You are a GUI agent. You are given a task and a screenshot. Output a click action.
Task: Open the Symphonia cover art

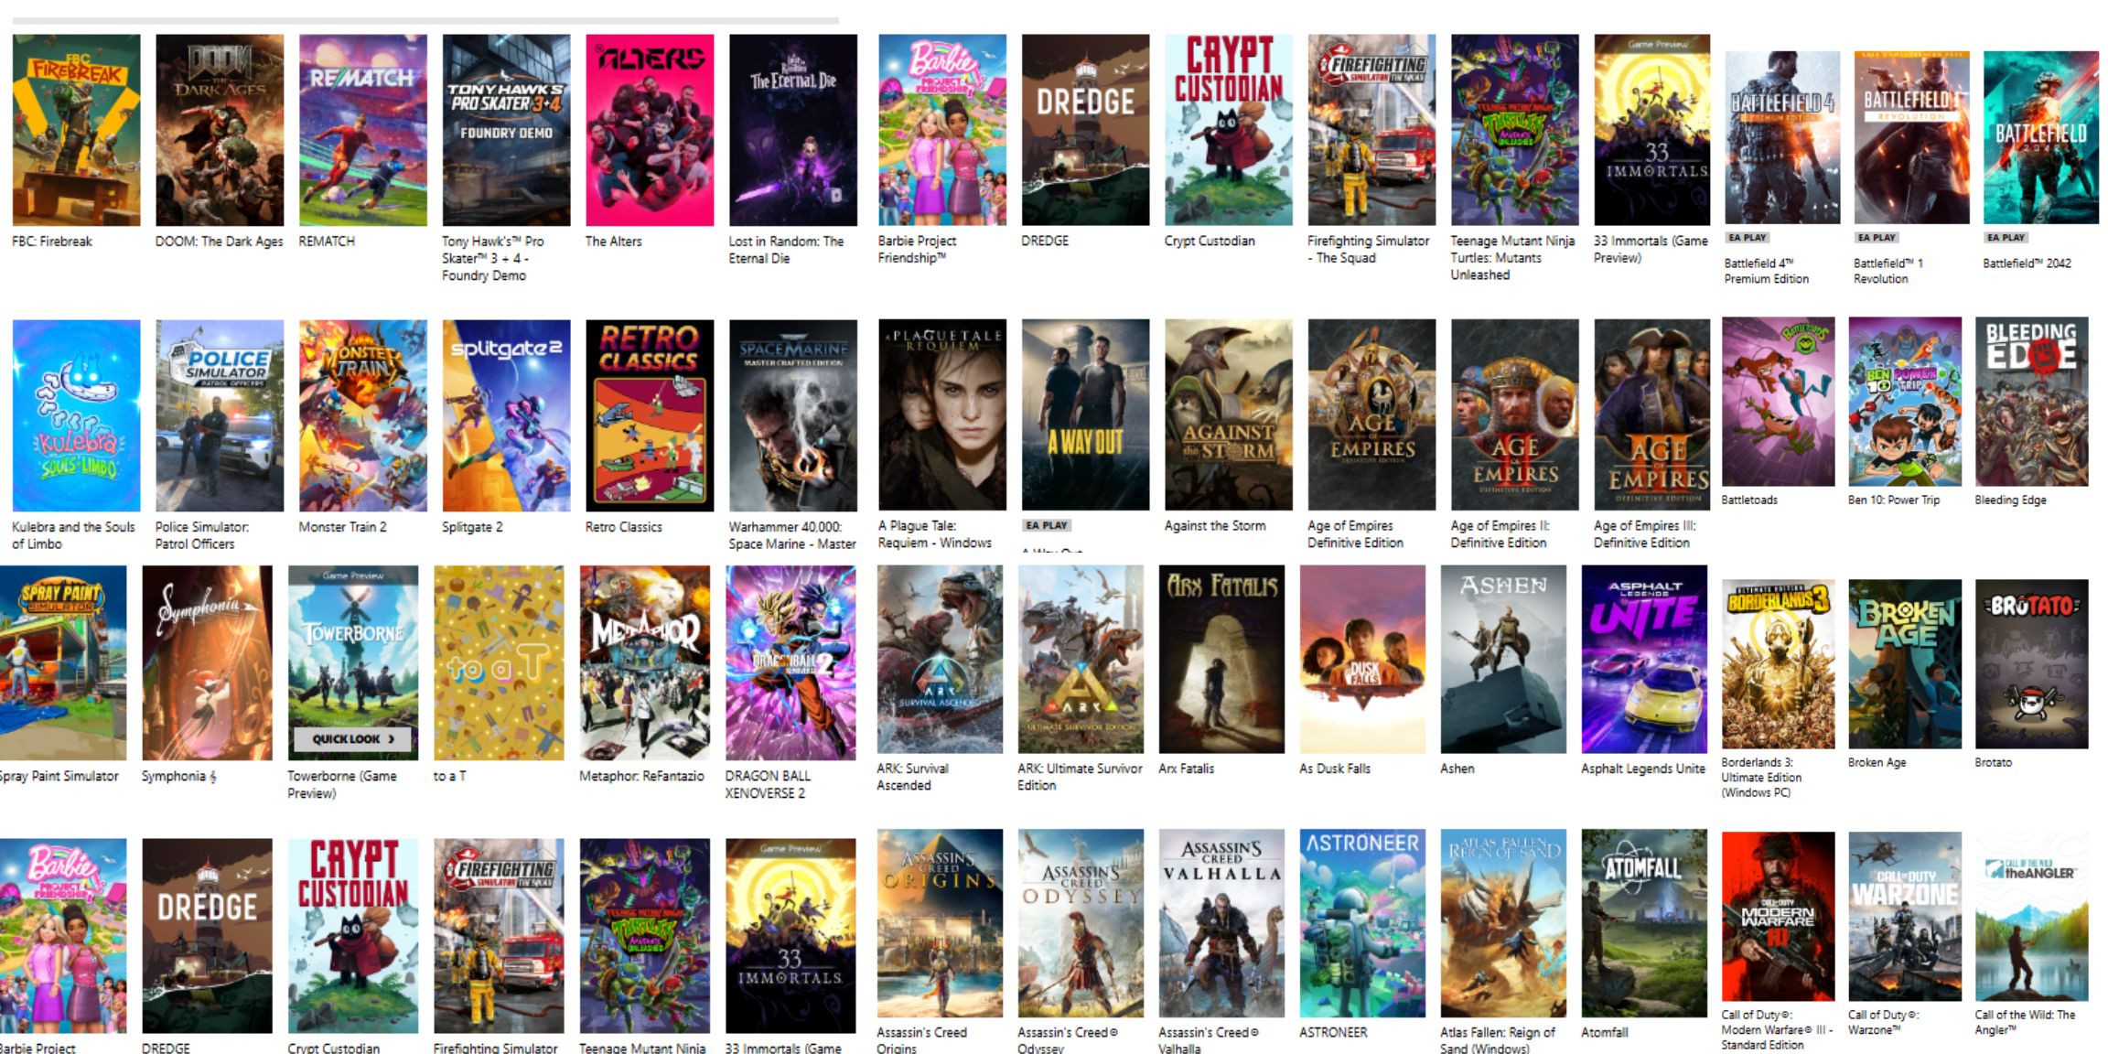pyautogui.click(x=207, y=662)
